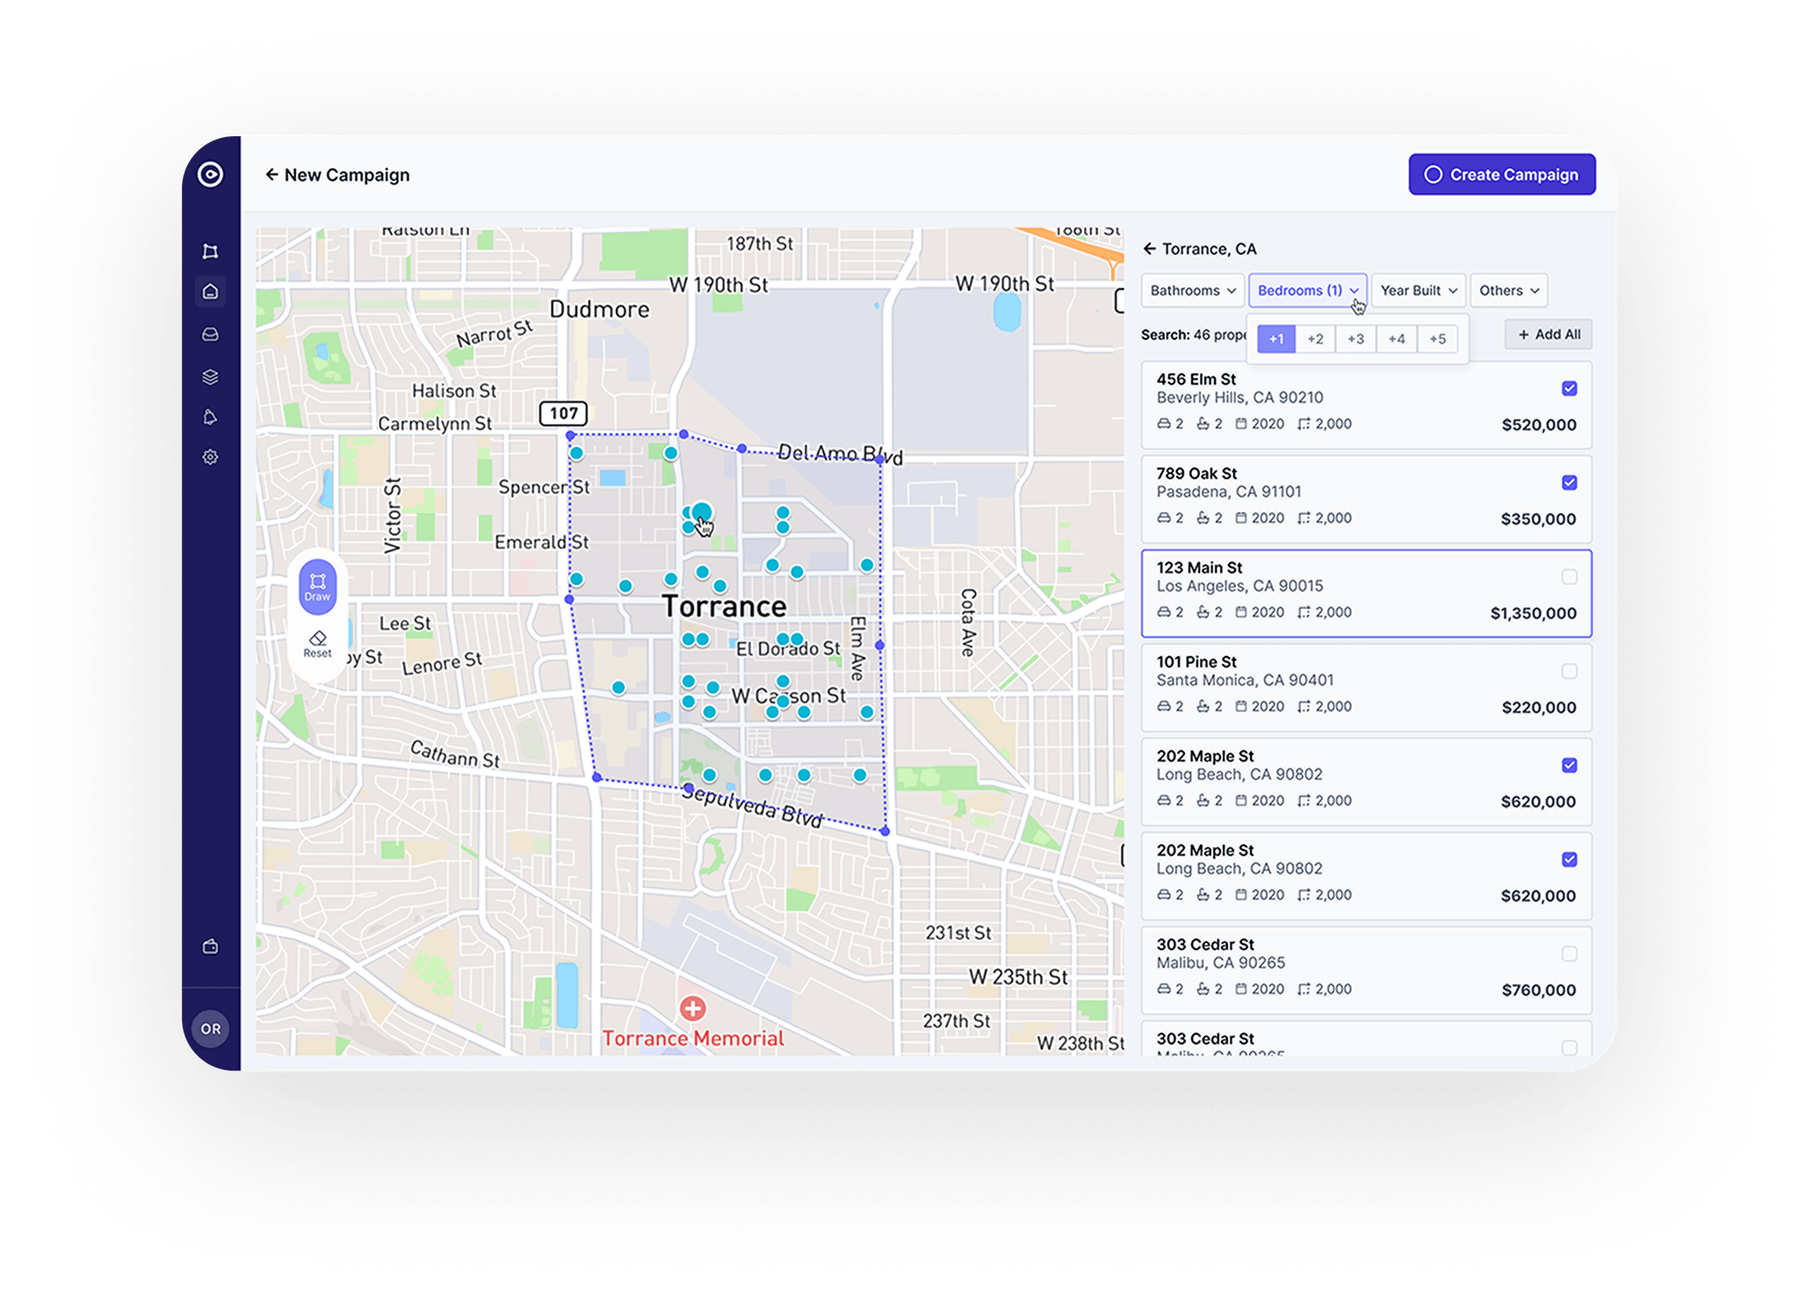Open the OR user avatar
This screenshot has width=1799, height=1298.
click(x=211, y=1028)
